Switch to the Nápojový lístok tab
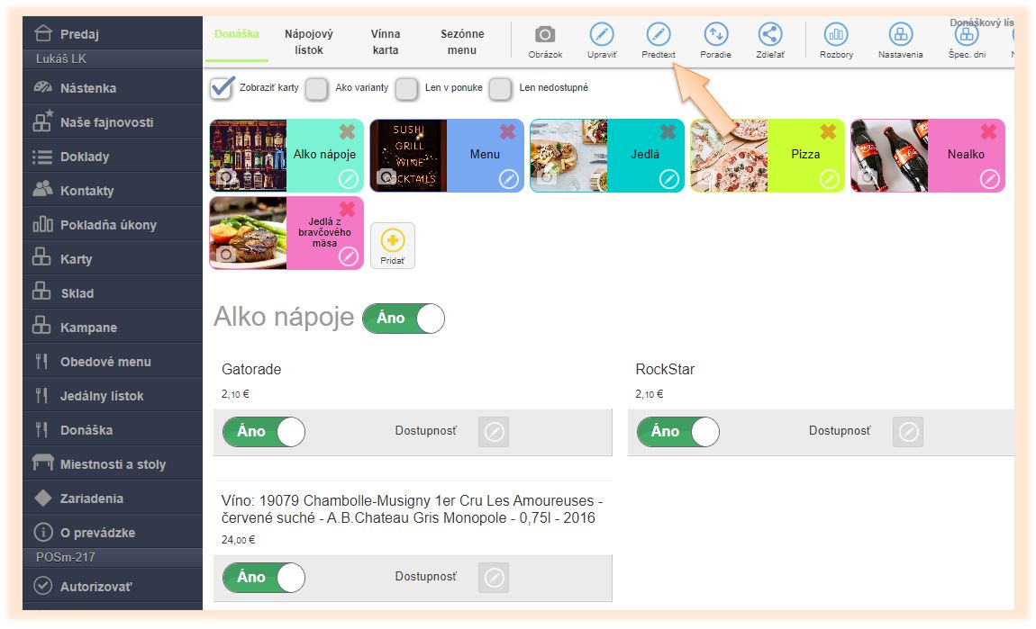 tap(309, 41)
